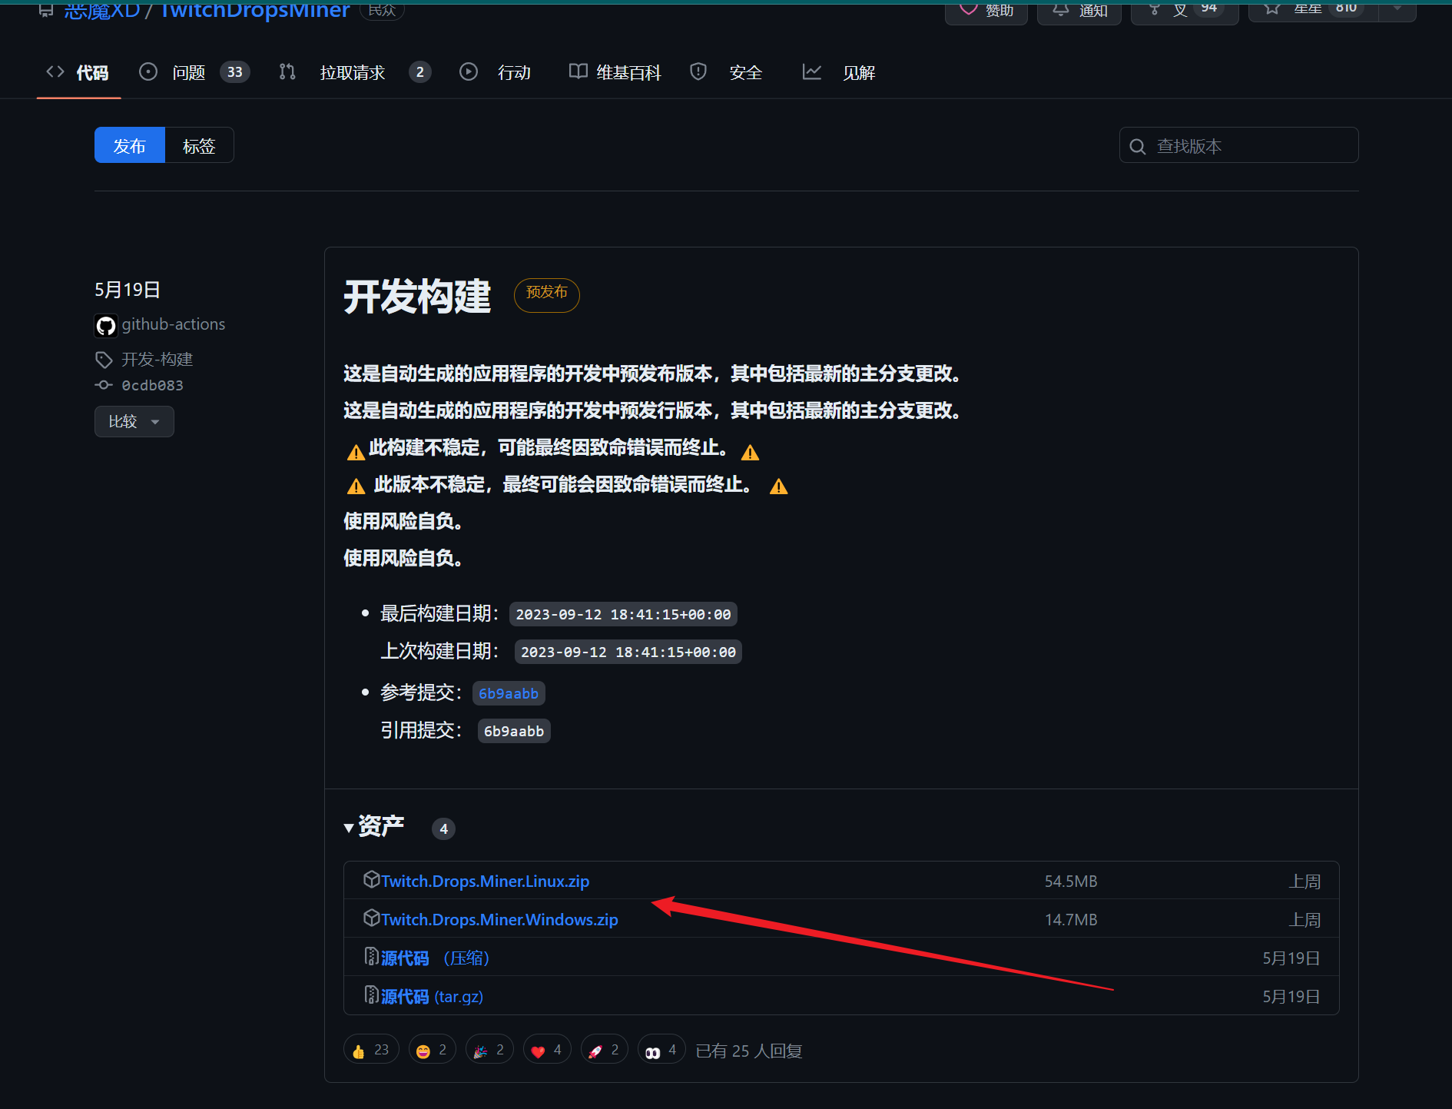Open the 拉取请求 (Pull requests) tab
The width and height of the screenshot is (1452, 1109).
354,72
